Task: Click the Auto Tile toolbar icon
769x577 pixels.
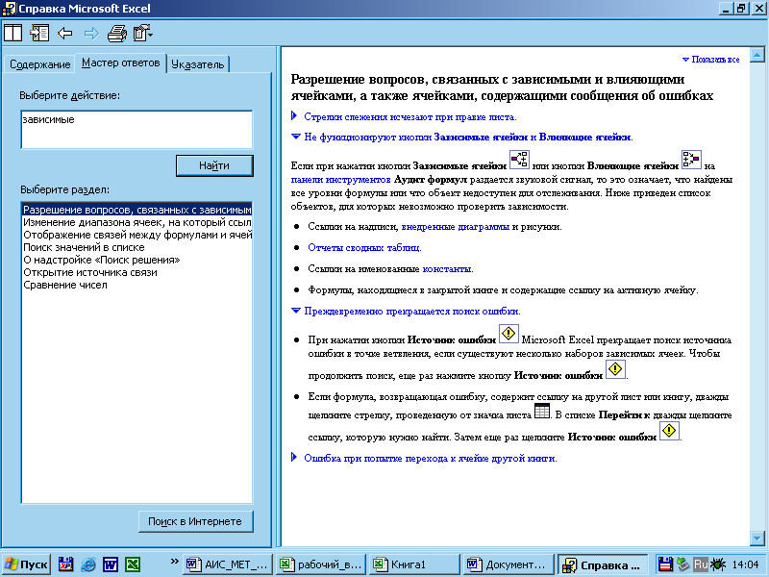Action: tap(13, 34)
